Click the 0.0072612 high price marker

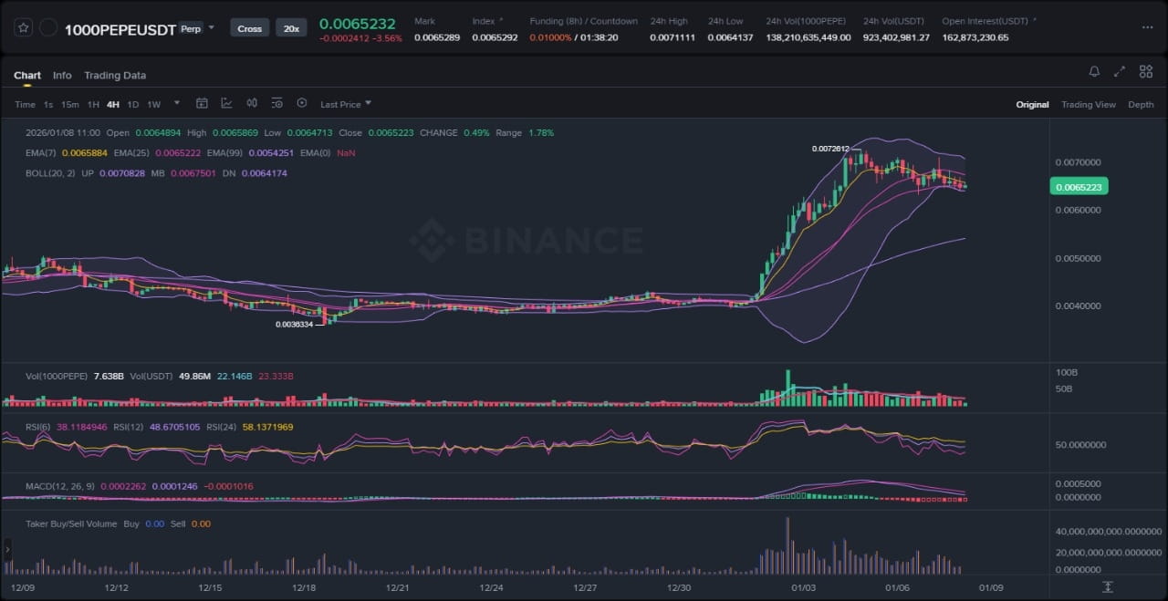pos(830,149)
